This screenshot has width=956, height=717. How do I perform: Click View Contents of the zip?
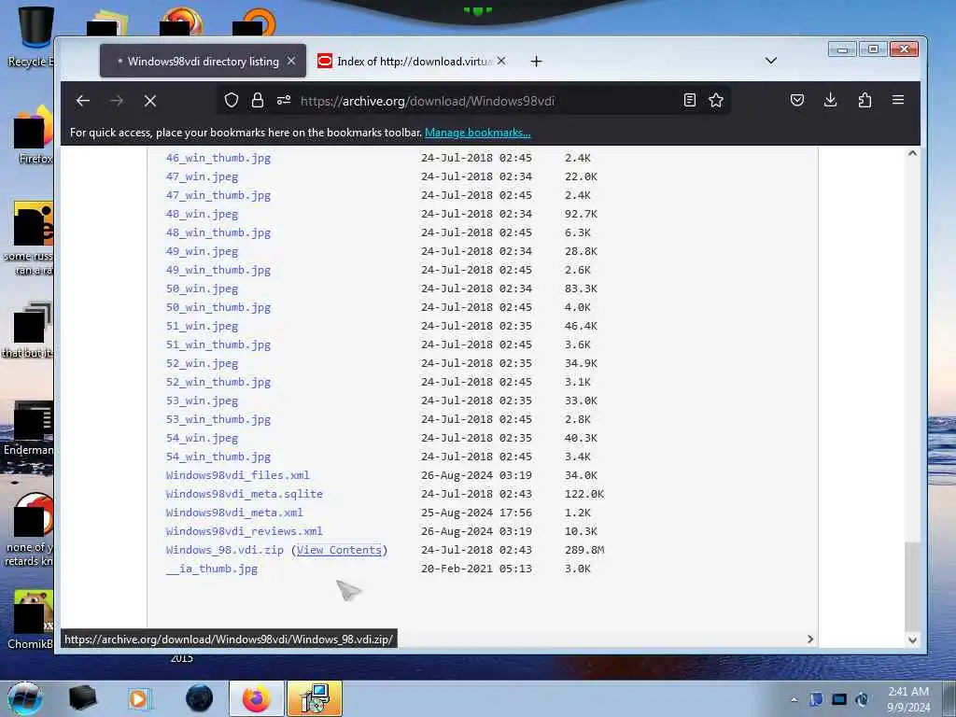click(x=339, y=550)
